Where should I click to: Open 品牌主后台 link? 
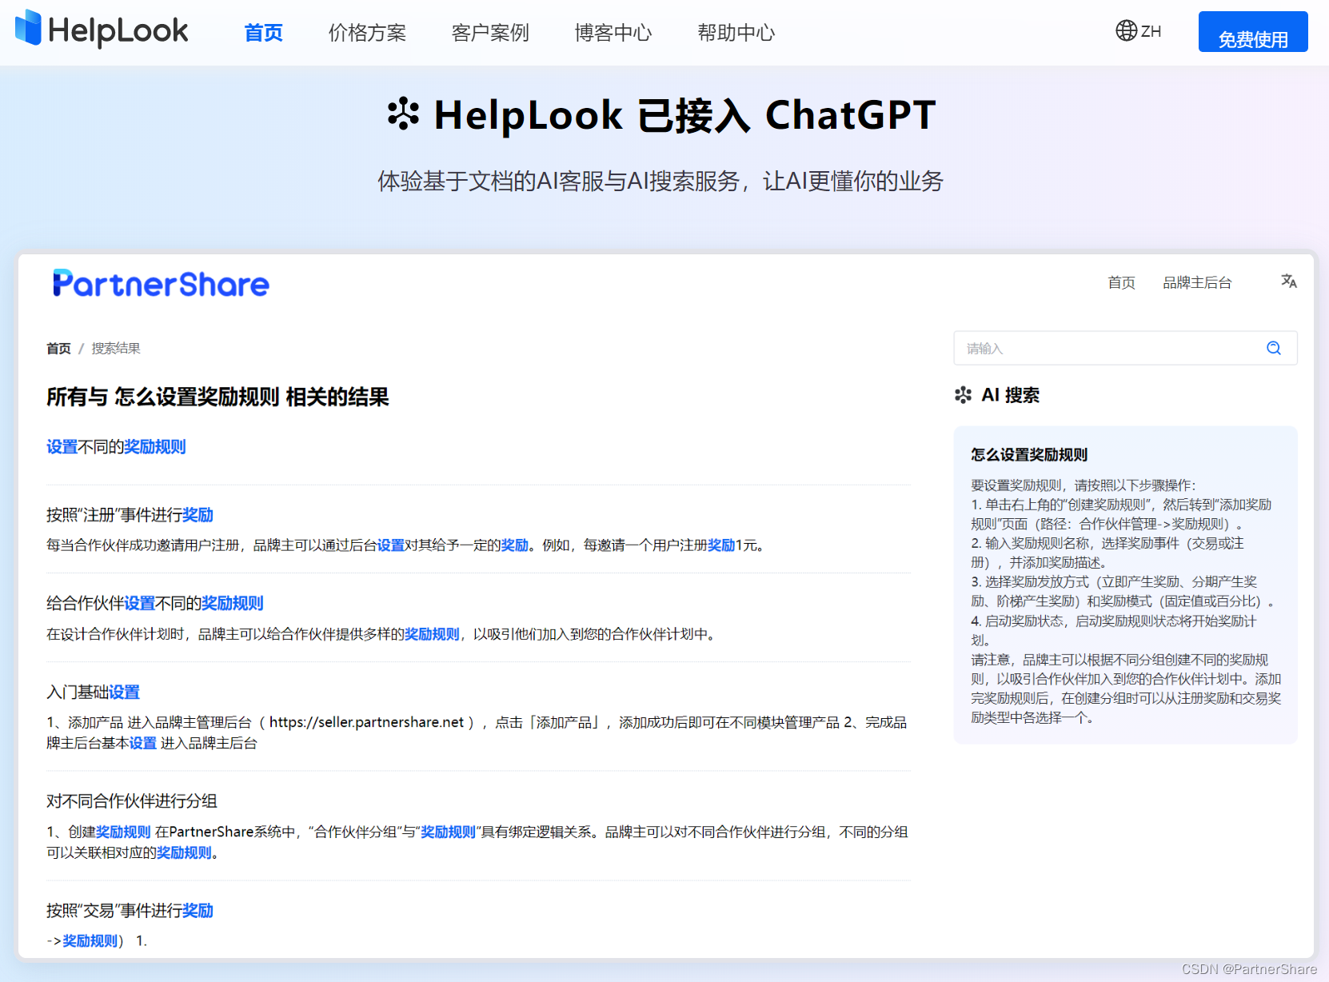pyautogui.click(x=1197, y=282)
